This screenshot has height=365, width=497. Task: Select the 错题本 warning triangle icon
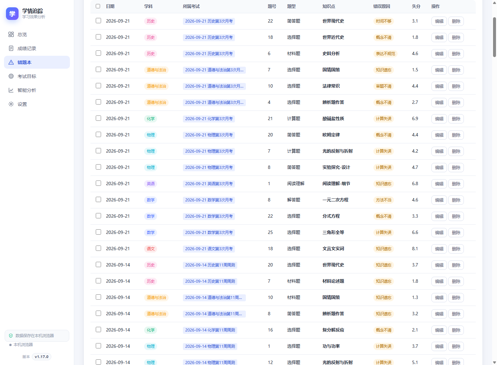[x=11, y=62]
